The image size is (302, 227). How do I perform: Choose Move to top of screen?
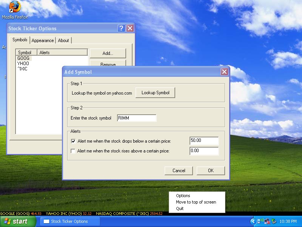(x=197, y=202)
